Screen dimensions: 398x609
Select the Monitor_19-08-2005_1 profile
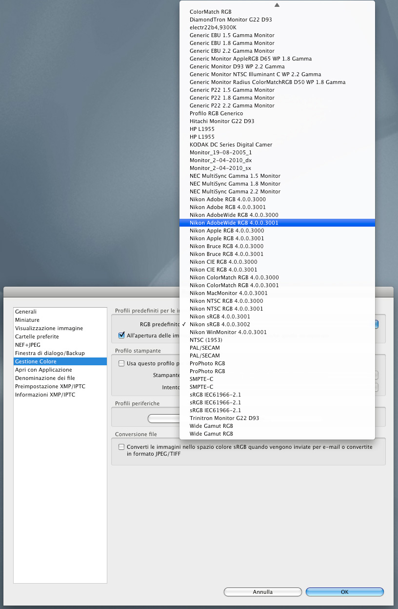[x=277, y=152]
